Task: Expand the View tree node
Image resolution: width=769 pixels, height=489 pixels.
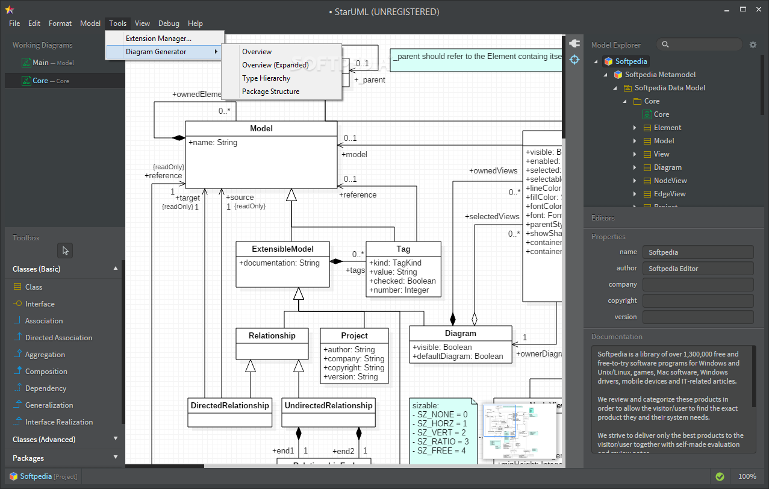Action: coord(635,154)
